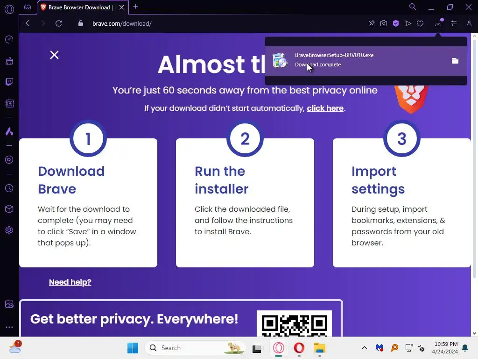This screenshot has height=359, width=478.
Task: Open the clock showing 10:59 PM
Action: tap(445, 348)
